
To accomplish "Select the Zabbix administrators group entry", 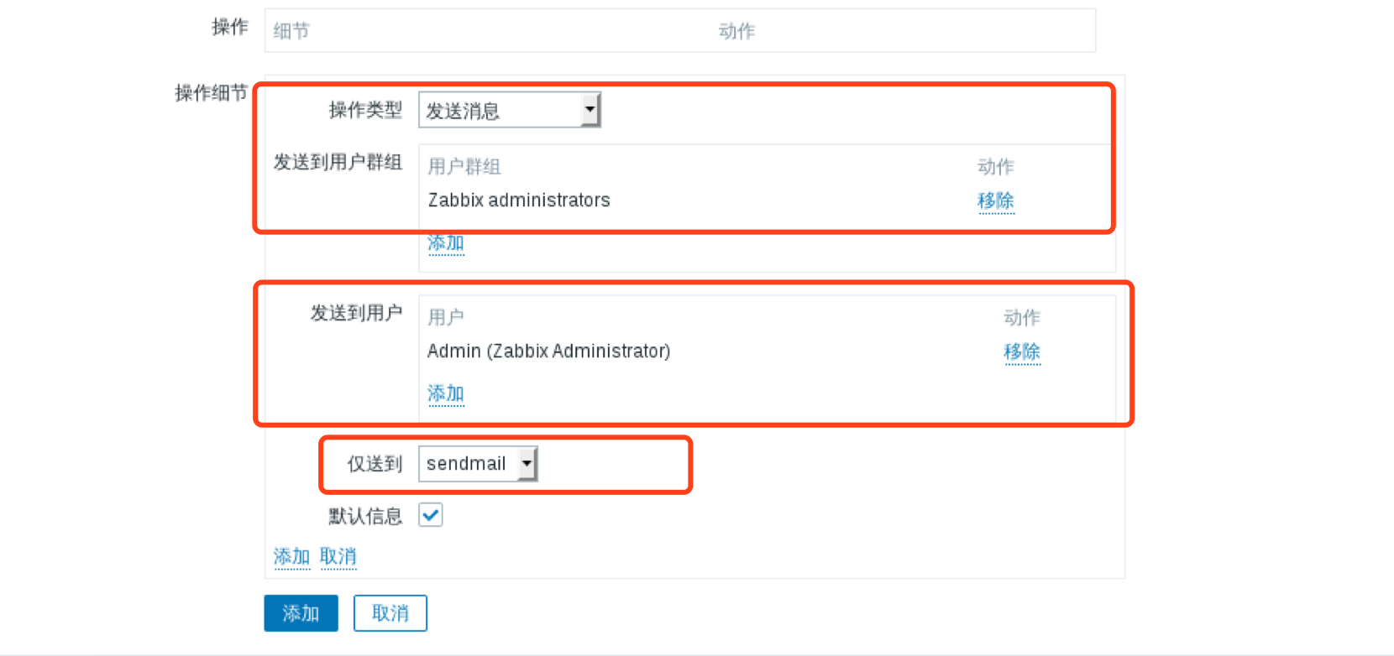I will pos(519,200).
